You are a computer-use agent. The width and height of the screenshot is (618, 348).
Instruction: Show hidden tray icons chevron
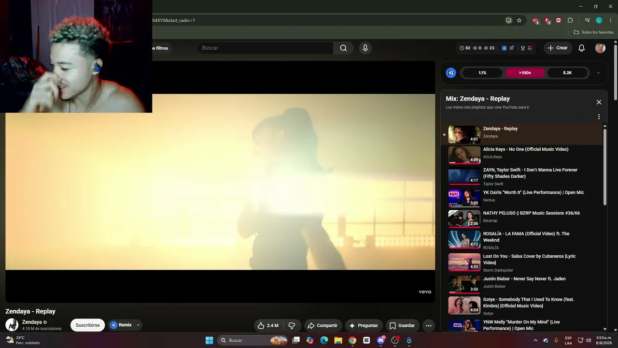point(535,340)
